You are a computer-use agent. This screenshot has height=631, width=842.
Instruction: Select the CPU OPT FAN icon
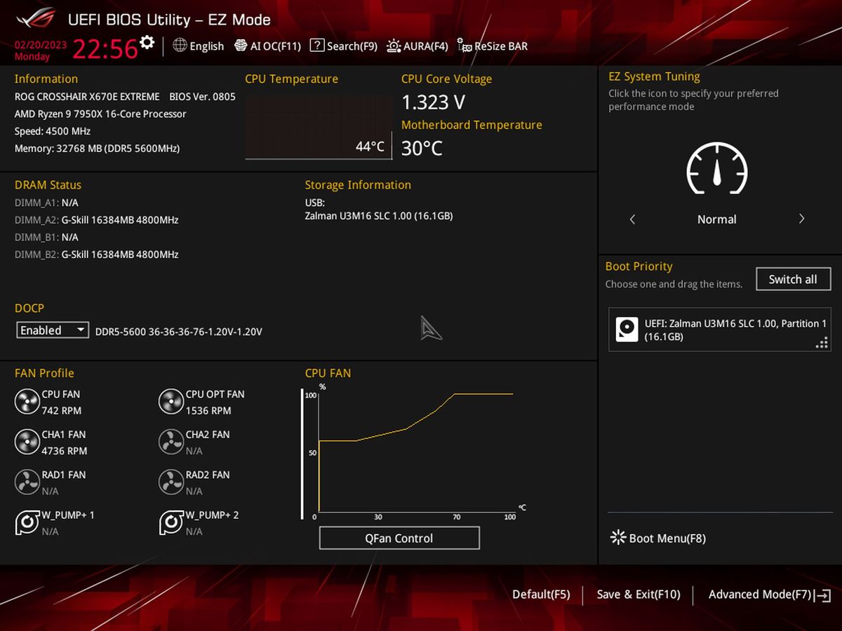pyautogui.click(x=171, y=402)
